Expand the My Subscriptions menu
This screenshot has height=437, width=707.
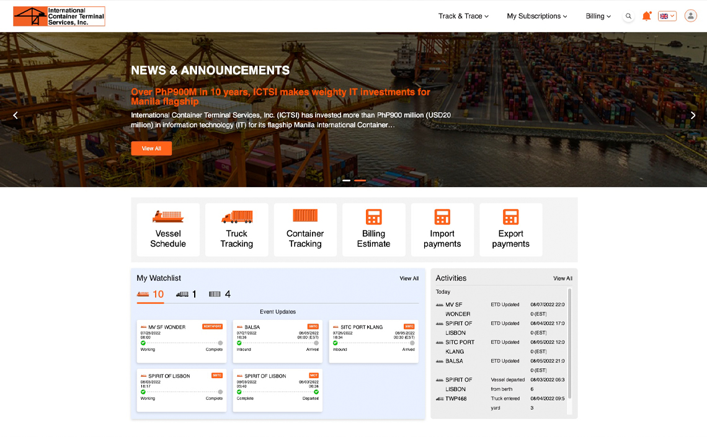[x=537, y=16]
